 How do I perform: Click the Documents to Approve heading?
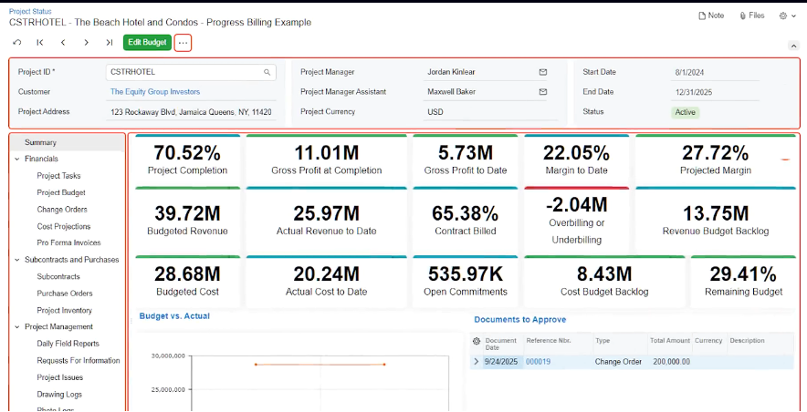(x=519, y=320)
